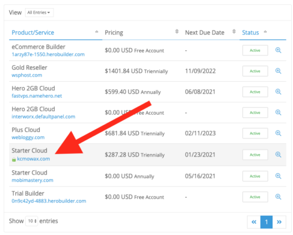Click mobimastery.com link
293x235 pixels.
pos(32,180)
